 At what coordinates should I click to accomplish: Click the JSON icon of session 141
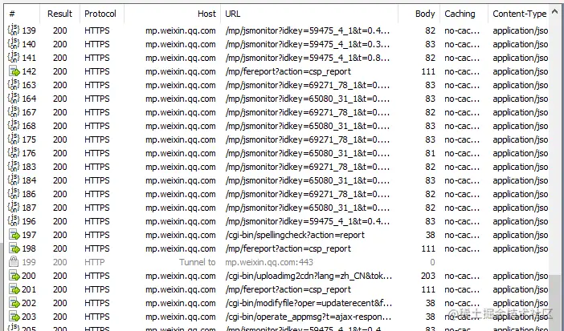(x=14, y=58)
